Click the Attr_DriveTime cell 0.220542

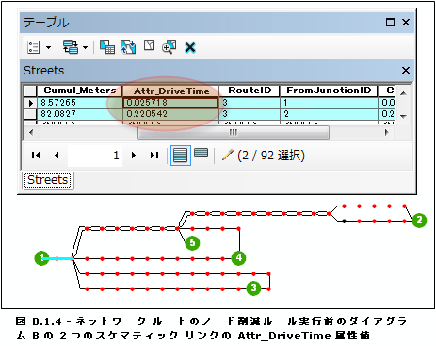(170, 114)
